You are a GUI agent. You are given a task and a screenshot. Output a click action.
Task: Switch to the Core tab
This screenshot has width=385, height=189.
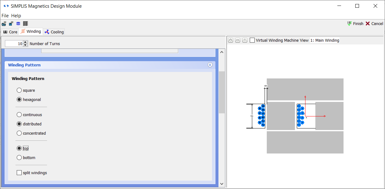(x=10, y=32)
